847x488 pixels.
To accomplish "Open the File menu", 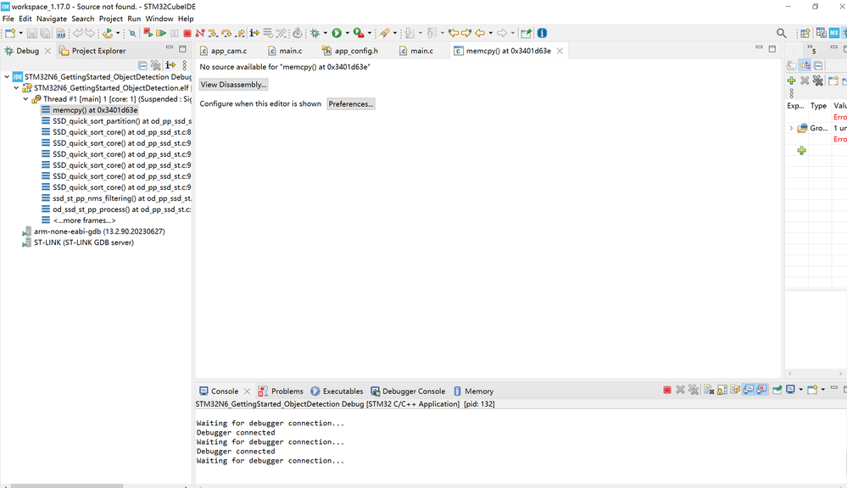I will [8, 19].
